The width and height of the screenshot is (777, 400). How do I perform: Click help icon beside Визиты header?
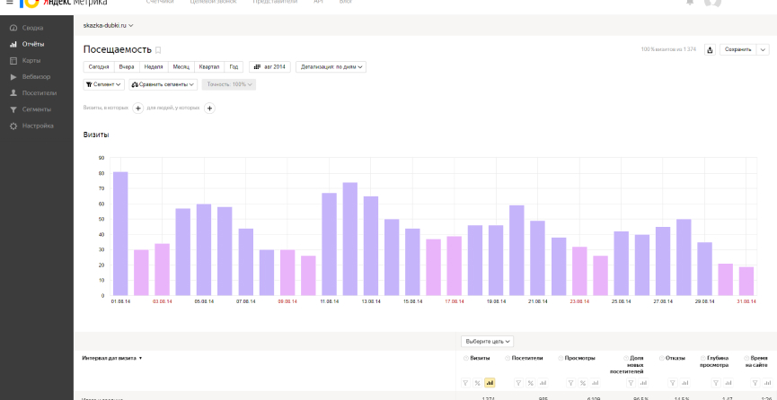tap(466, 358)
